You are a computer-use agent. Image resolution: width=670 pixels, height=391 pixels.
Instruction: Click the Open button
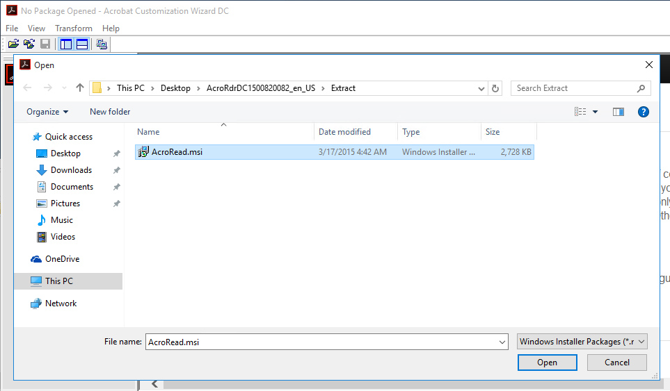(x=547, y=363)
